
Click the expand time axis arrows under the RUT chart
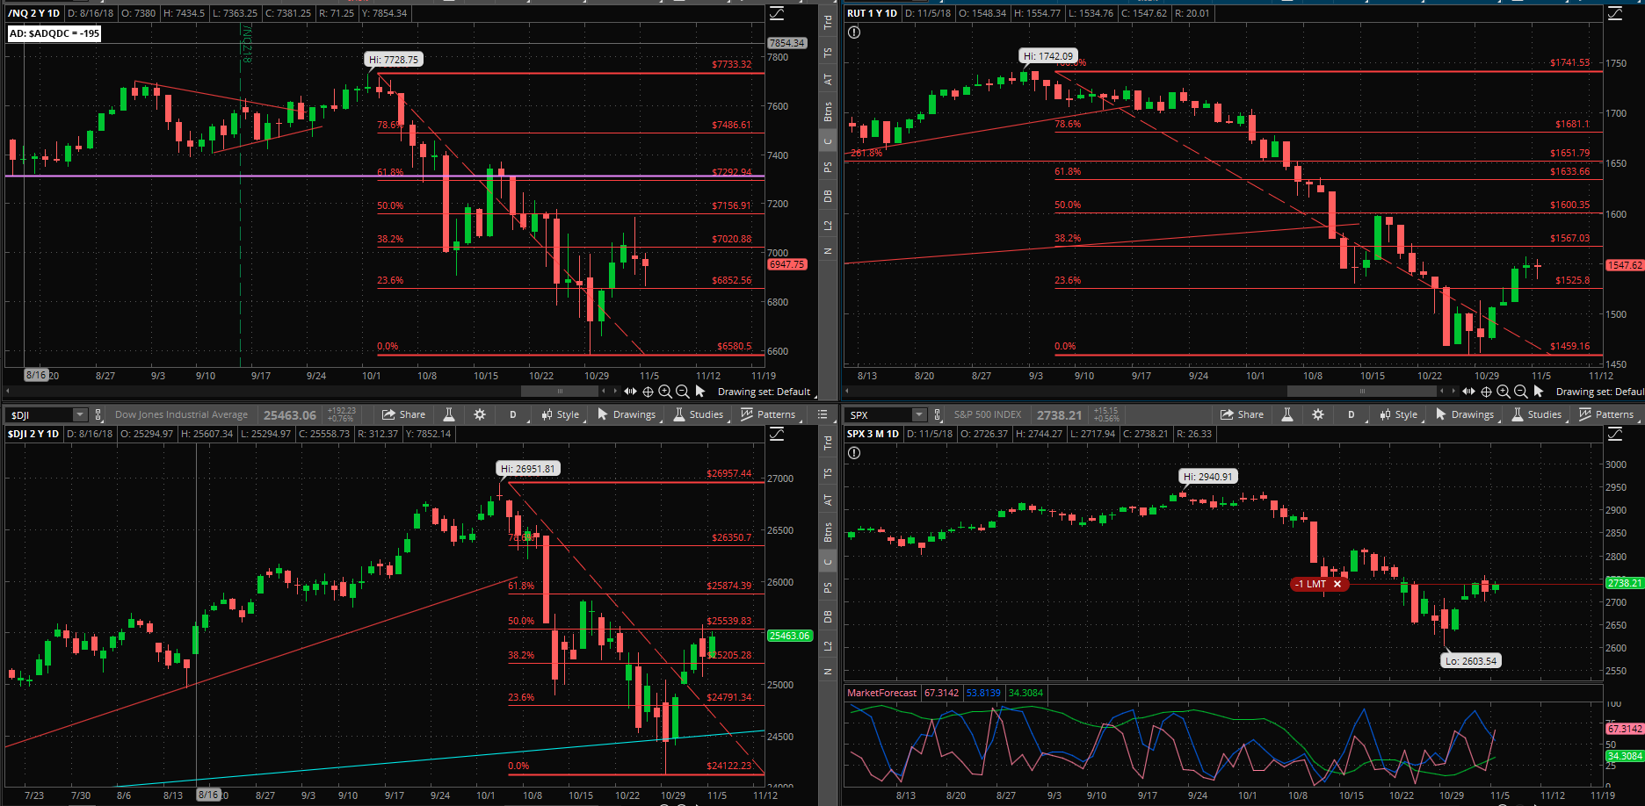[1468, 392]
